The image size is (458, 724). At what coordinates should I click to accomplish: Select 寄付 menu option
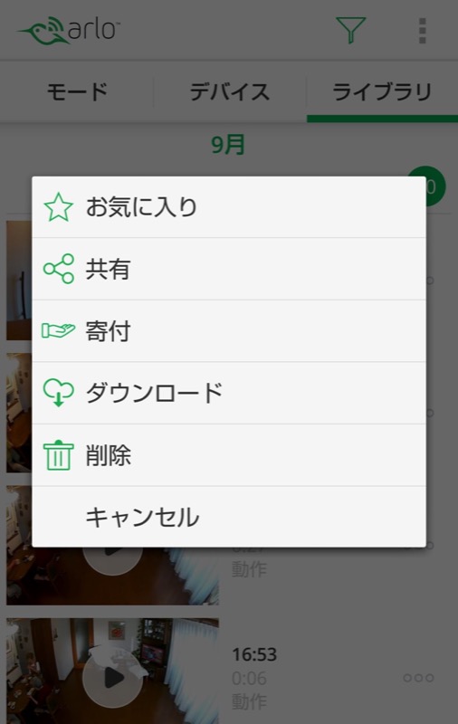[x=229, y=331]
